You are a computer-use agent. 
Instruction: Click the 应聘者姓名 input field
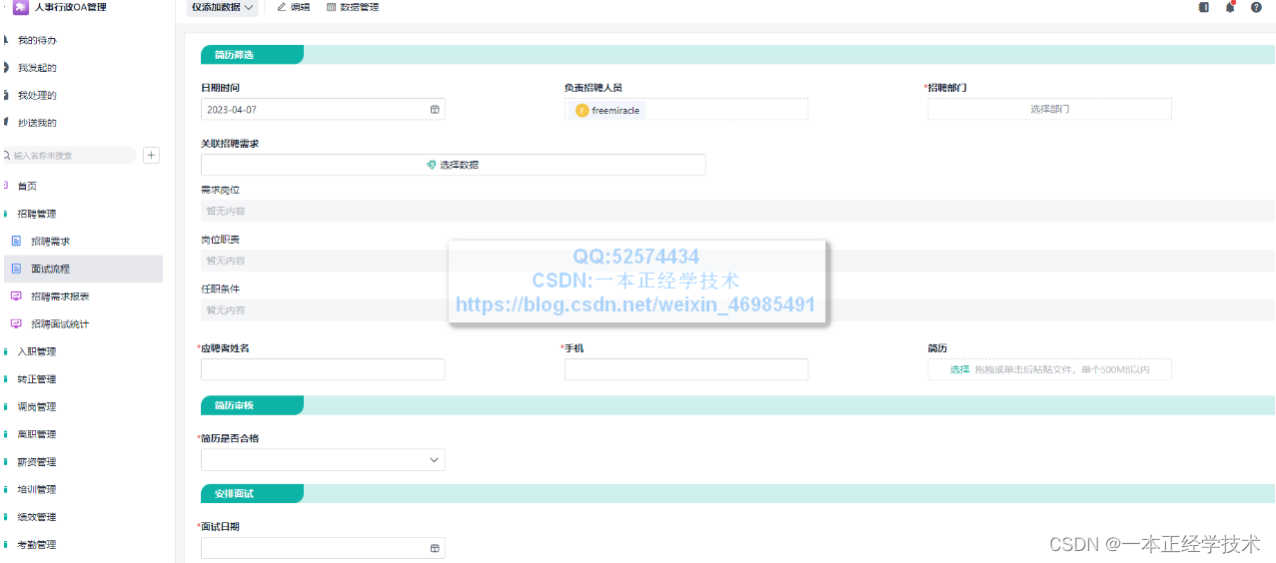point(323,369)
